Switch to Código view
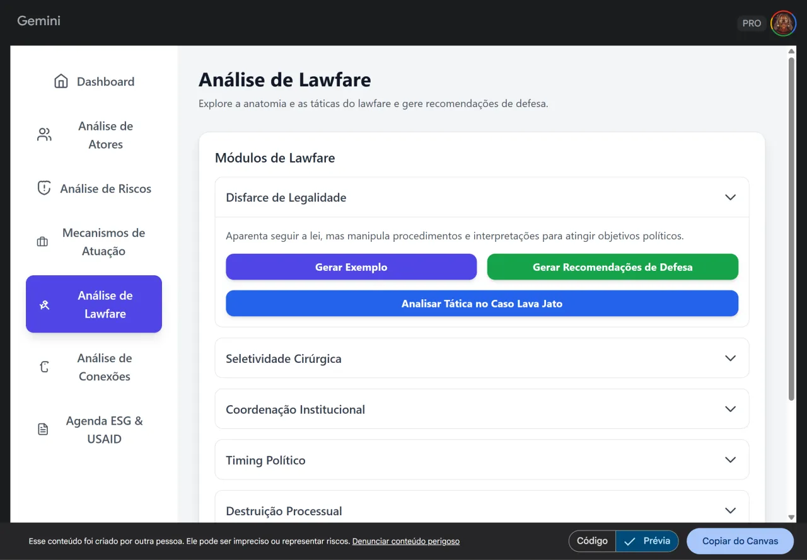 coord(592,541)
